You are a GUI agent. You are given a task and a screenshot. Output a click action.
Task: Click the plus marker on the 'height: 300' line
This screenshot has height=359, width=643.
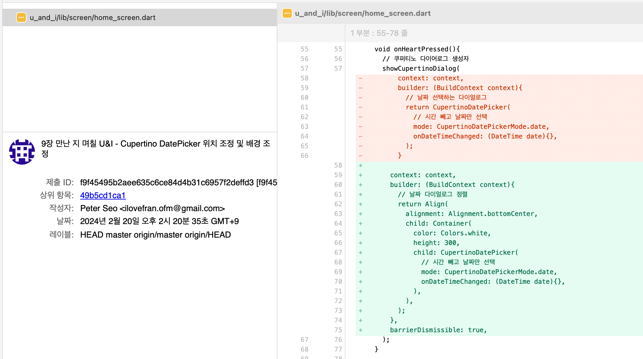[x=360, y=243]
